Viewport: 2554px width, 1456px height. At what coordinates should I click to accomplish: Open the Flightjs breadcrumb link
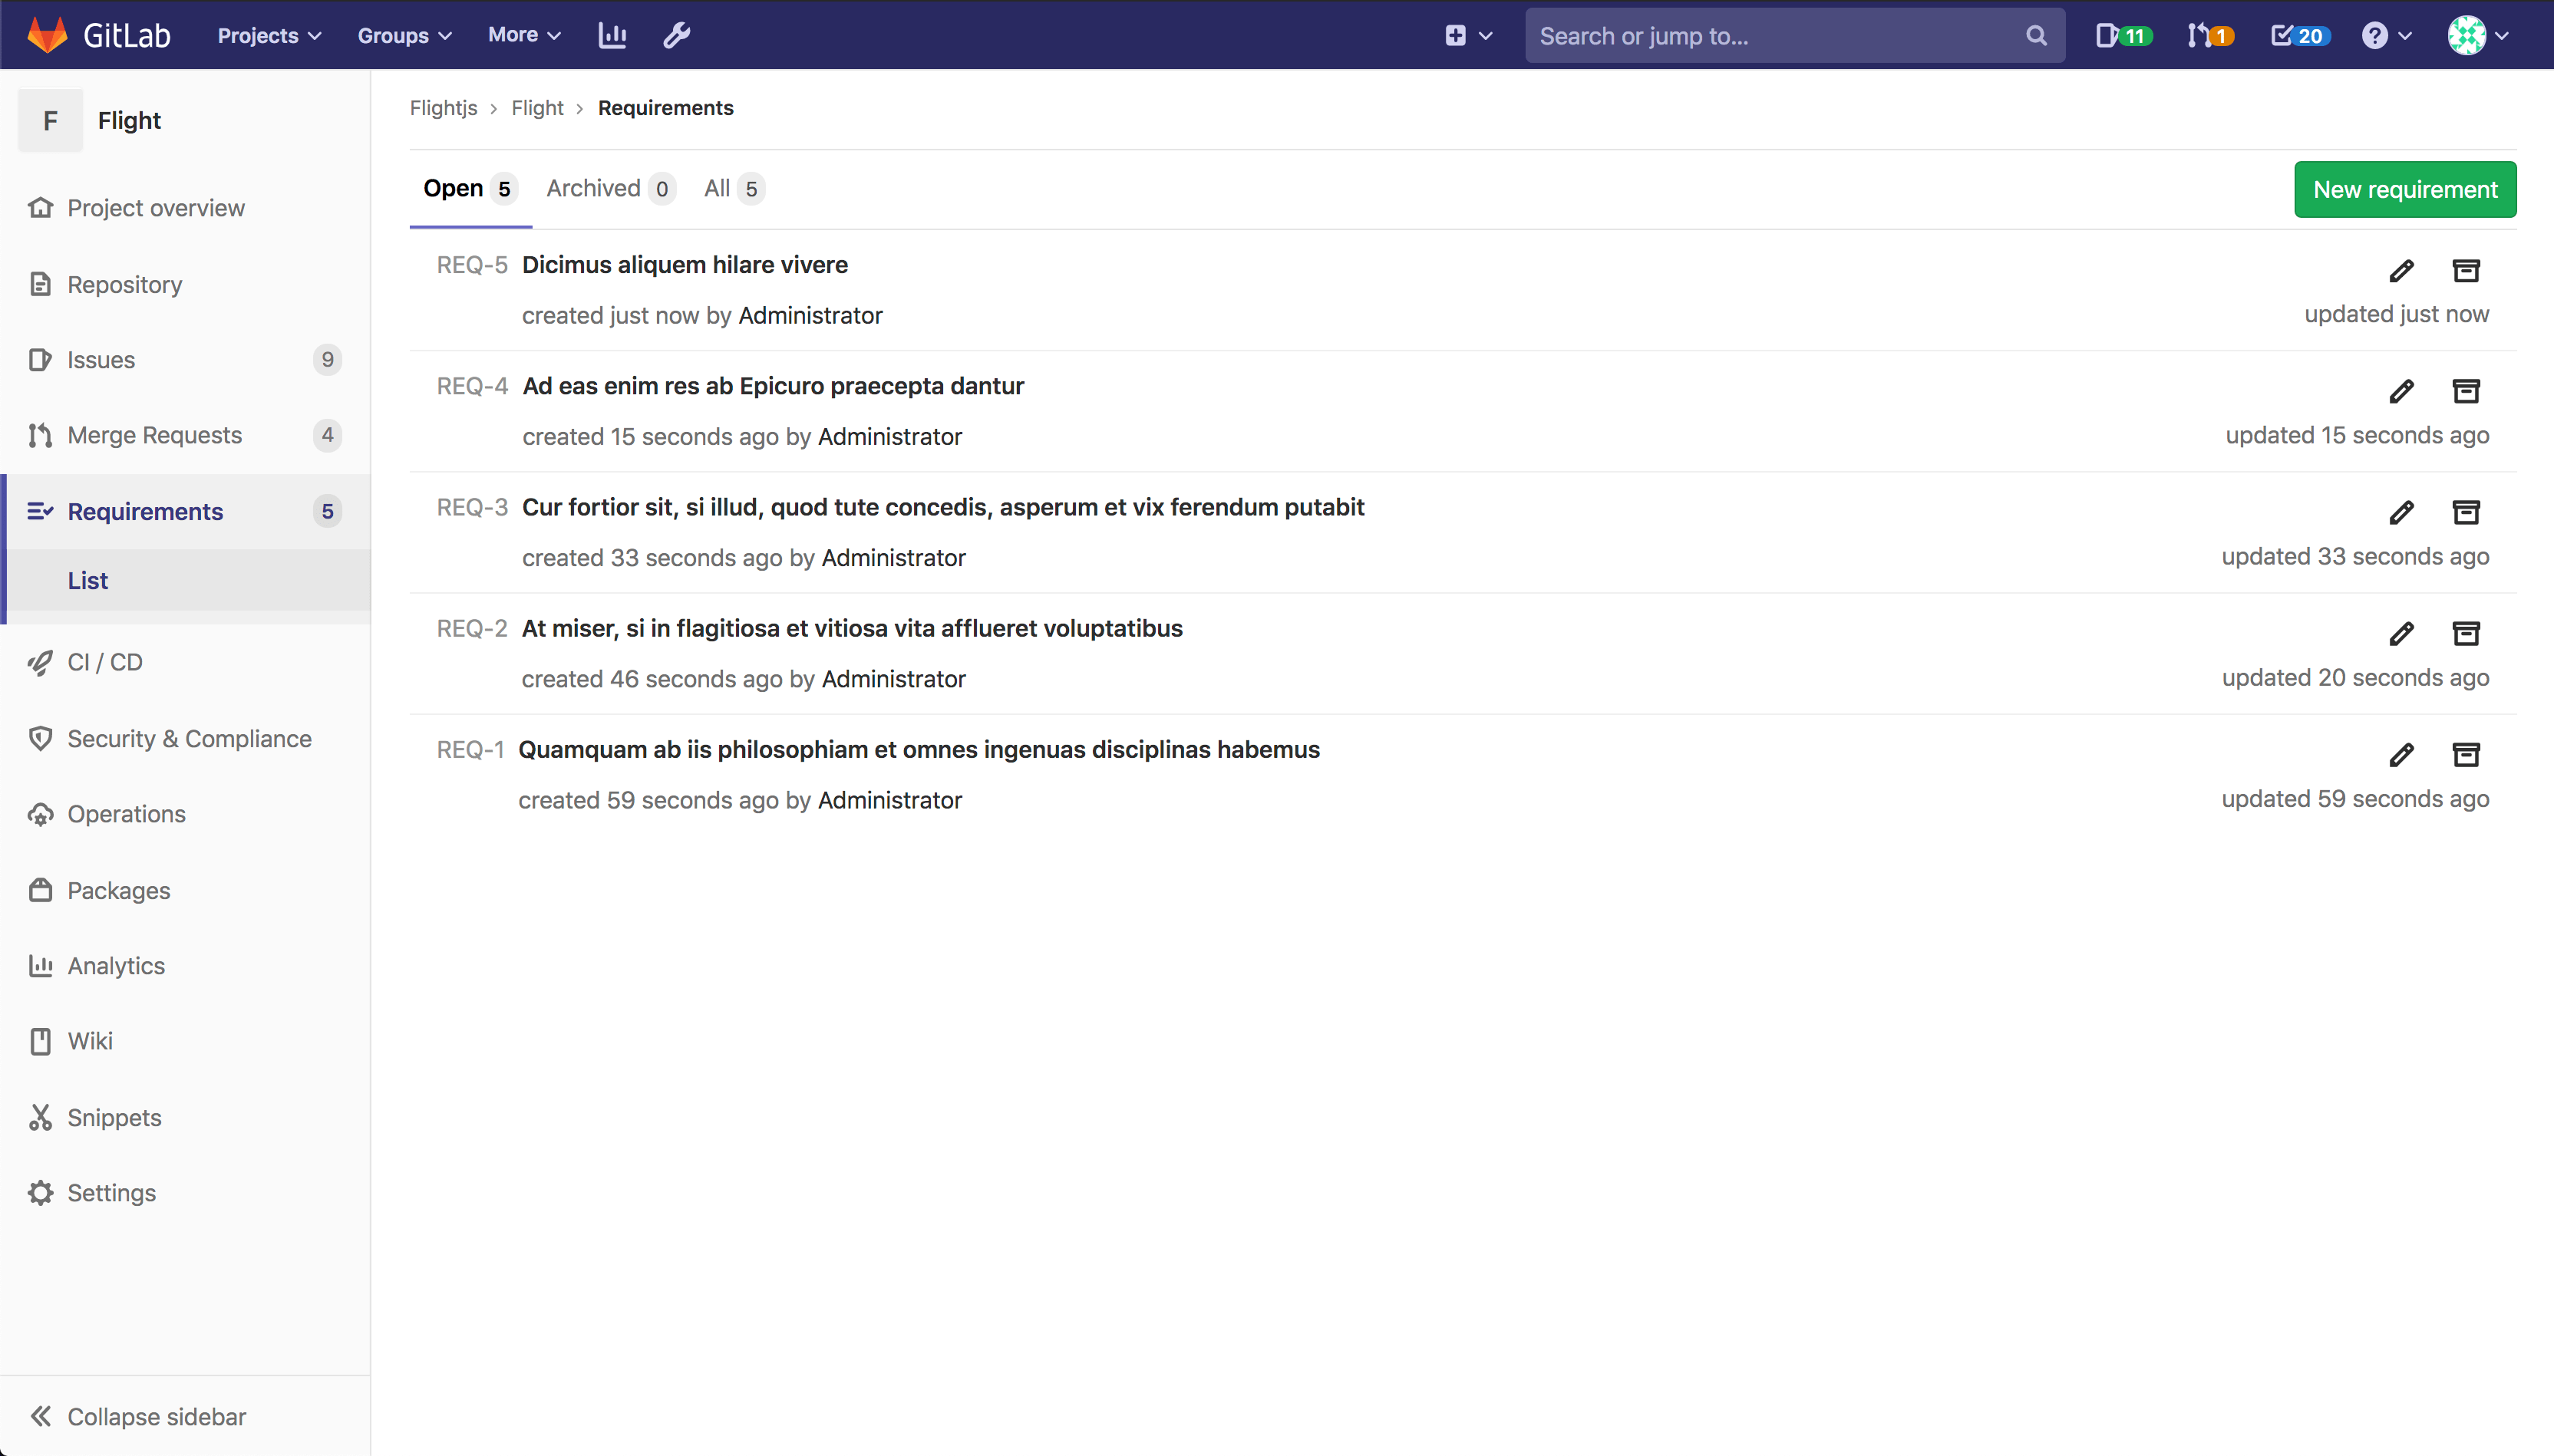443,108
